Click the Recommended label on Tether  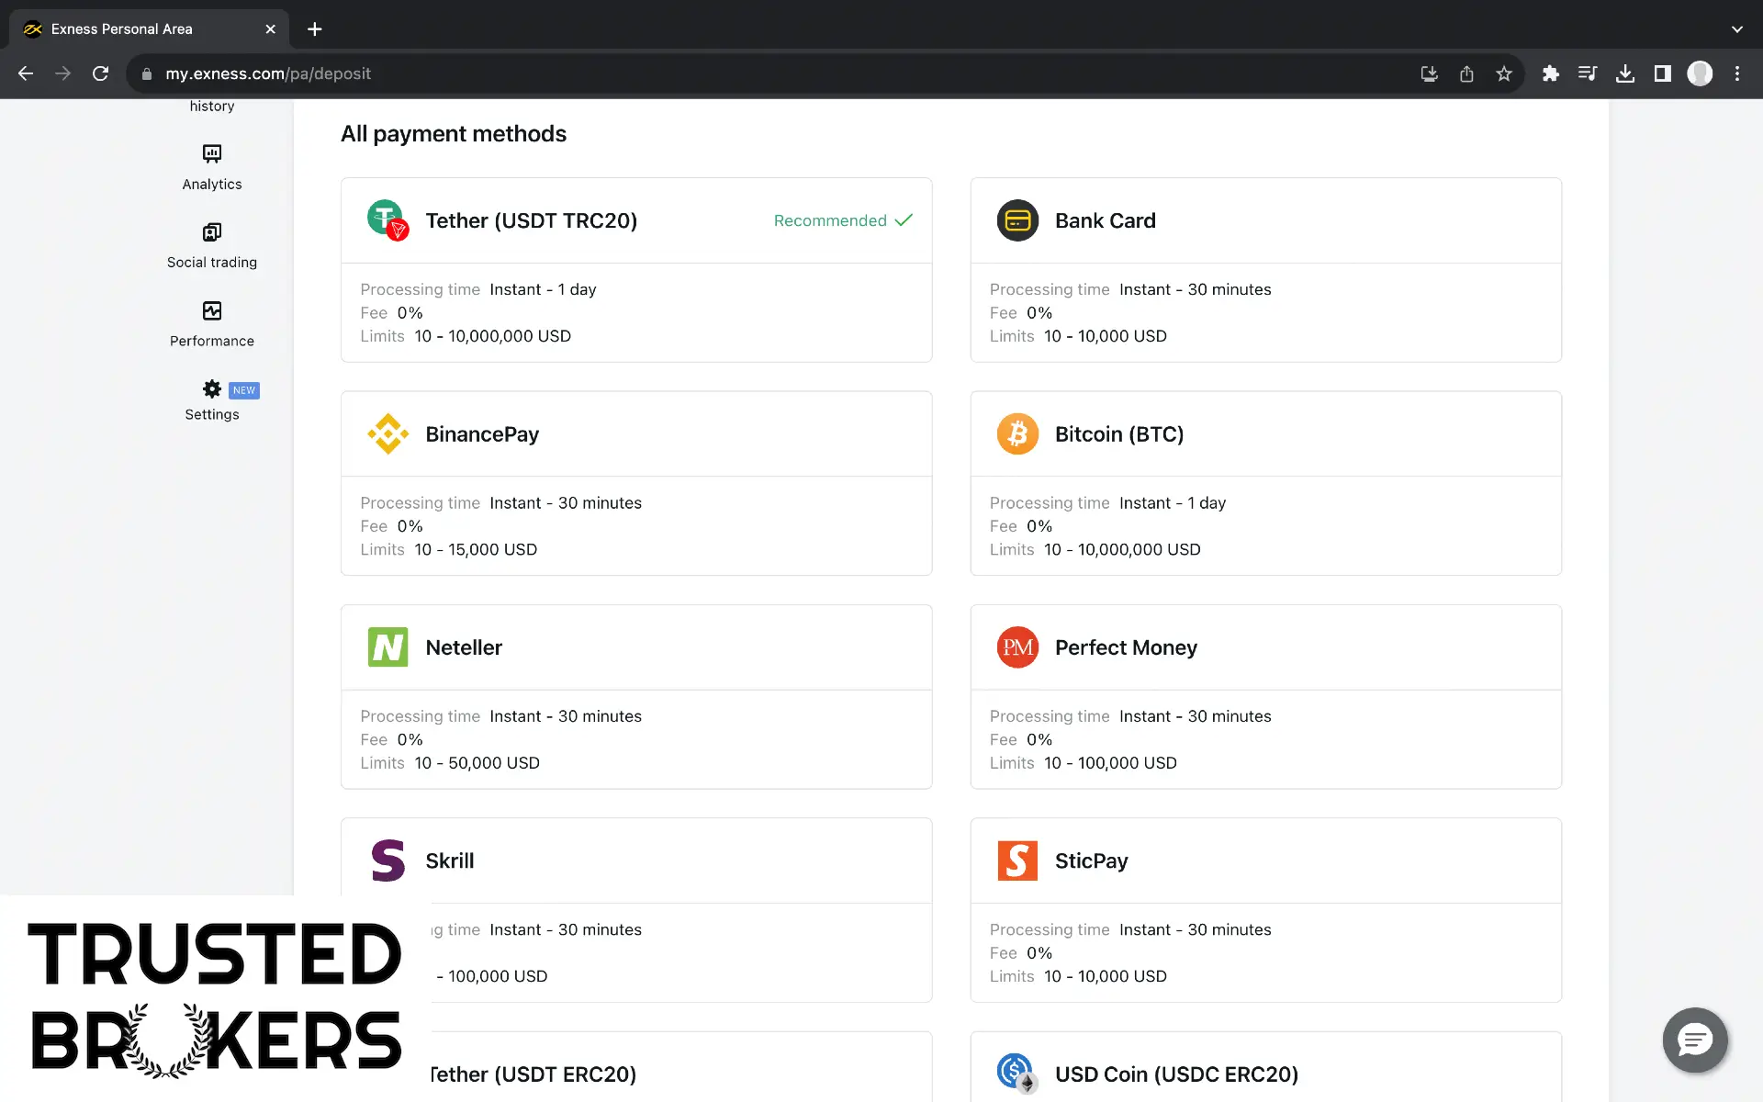[843, 220]
